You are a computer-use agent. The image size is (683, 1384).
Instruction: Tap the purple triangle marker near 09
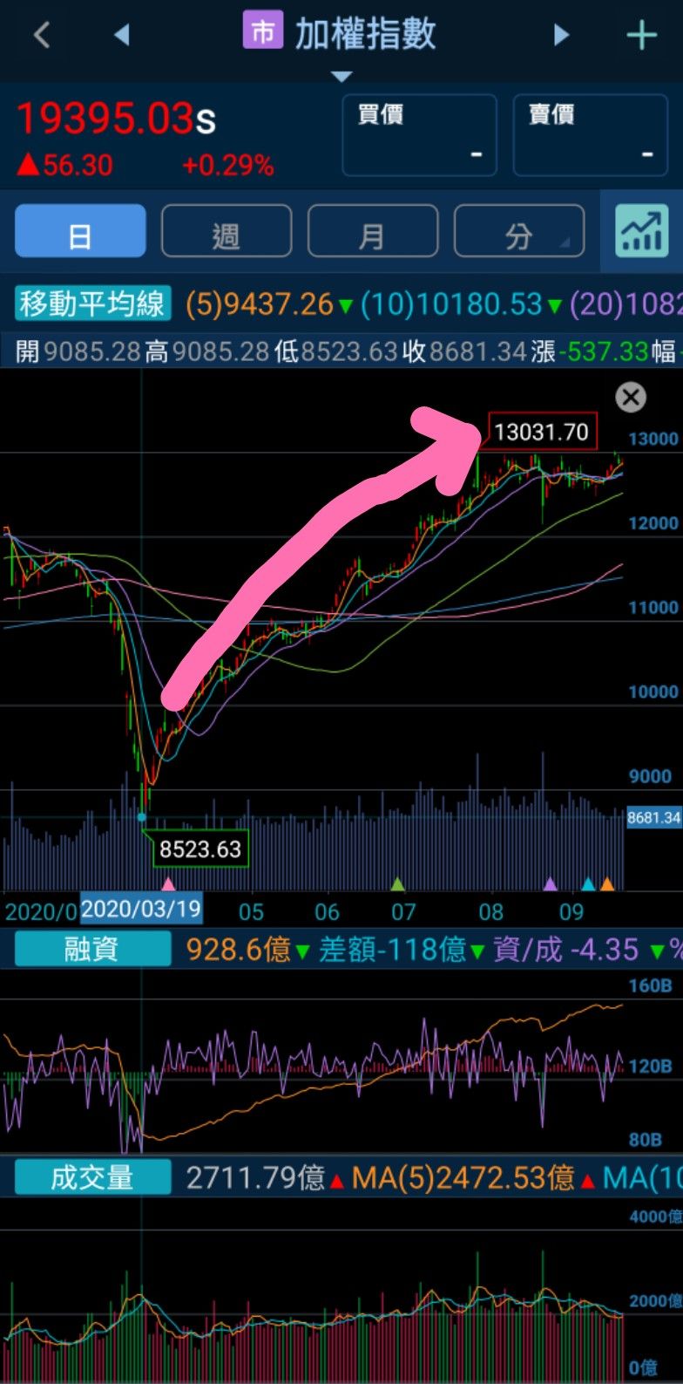[x=551, y=883]
